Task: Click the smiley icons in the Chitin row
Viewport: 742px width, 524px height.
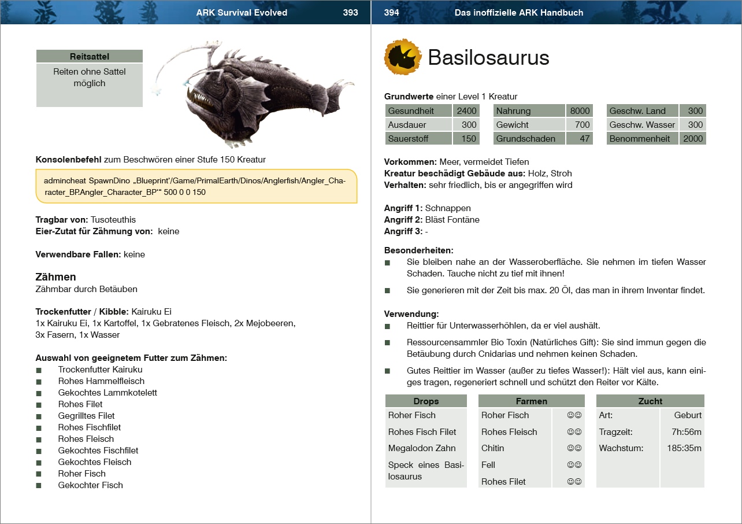Action: (574, 448)
